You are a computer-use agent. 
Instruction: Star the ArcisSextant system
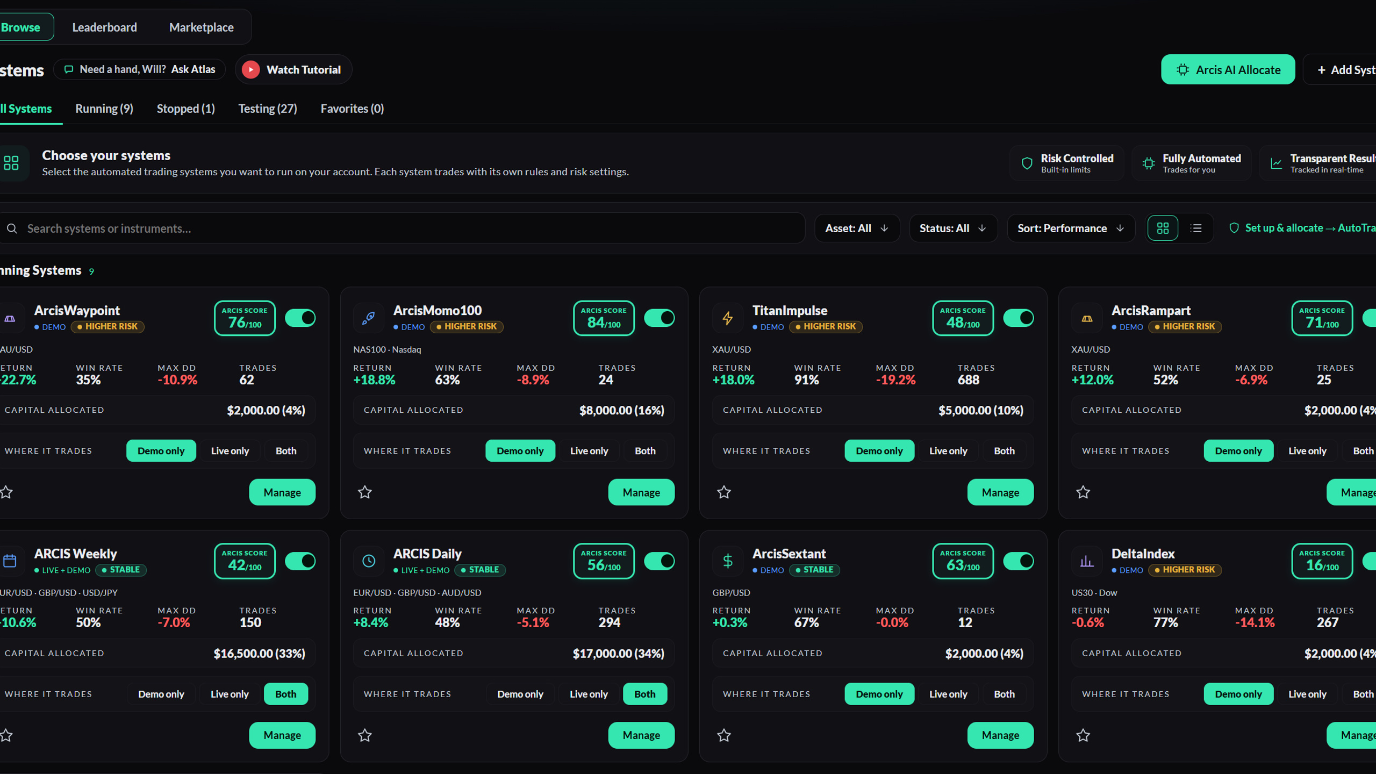724,735
